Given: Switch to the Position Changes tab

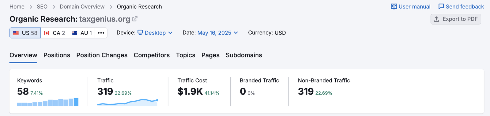Looking at the screenshot, I should [x=102, y=55].
